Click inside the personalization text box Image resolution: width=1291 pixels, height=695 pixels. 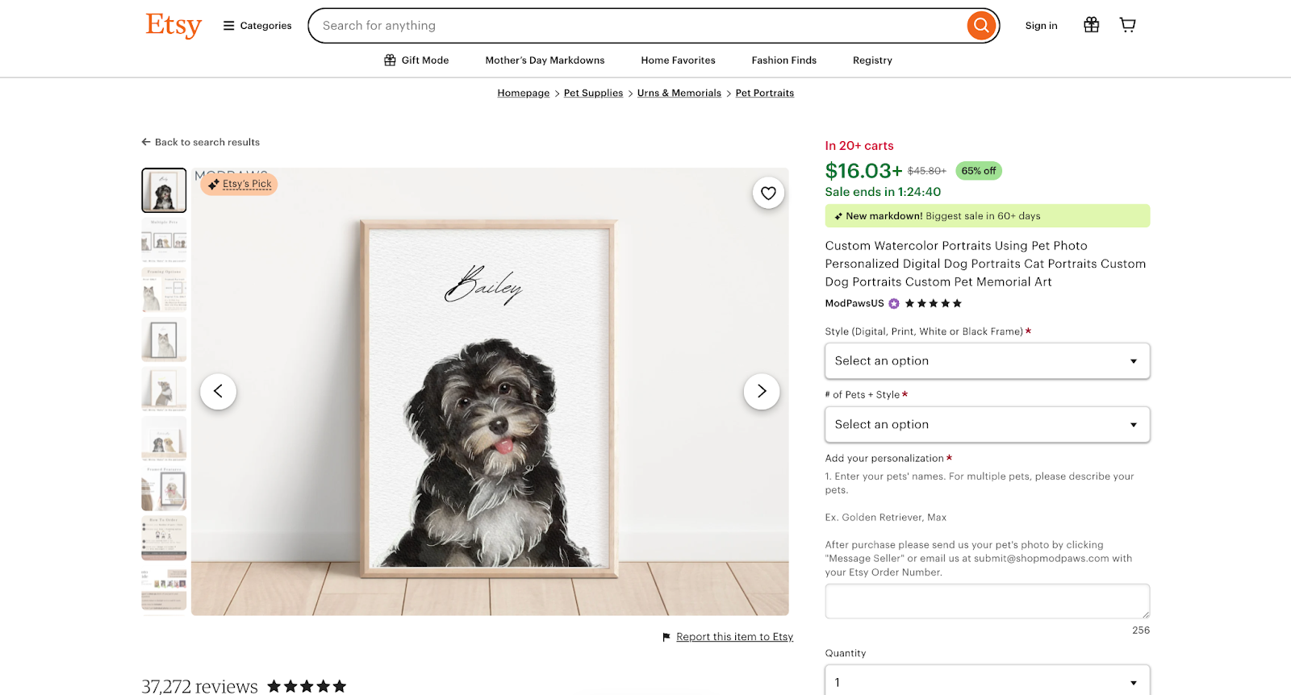[986, 601]
